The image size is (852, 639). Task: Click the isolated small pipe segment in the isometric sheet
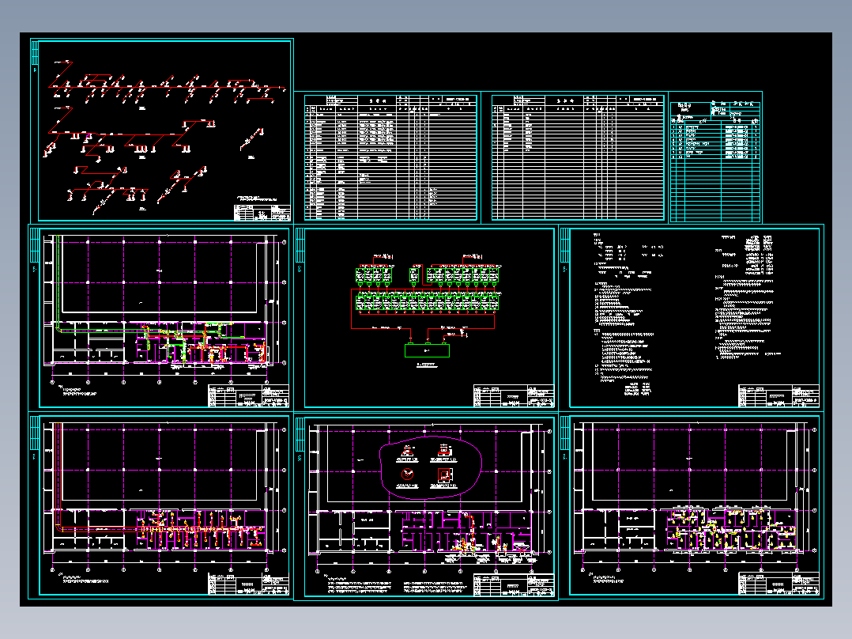[x=252, y=139]
